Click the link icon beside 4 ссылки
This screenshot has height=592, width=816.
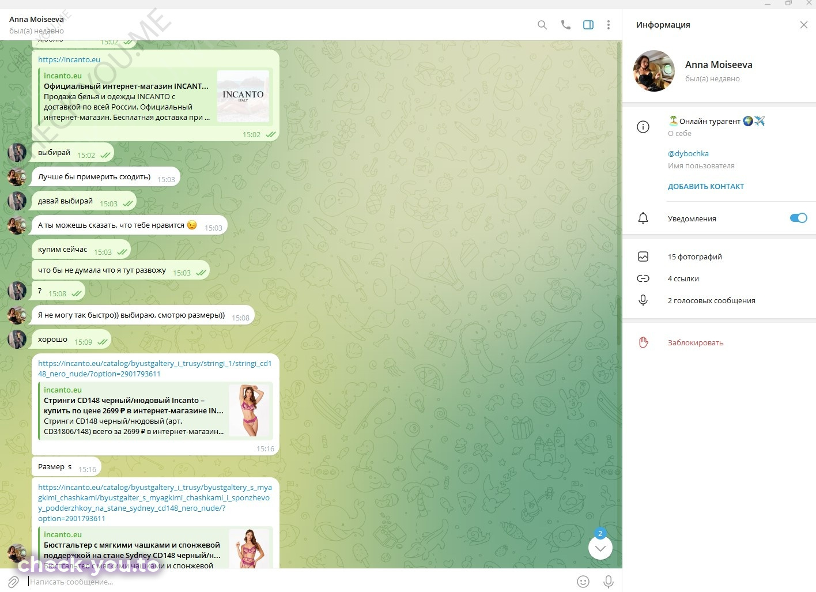pos(643,278)
